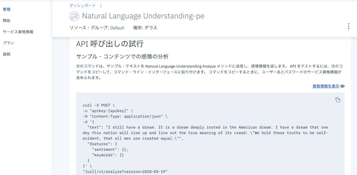Click the 資格情報を表示 link
Viewport: 357px width, 175px height.
click(326, 86)
